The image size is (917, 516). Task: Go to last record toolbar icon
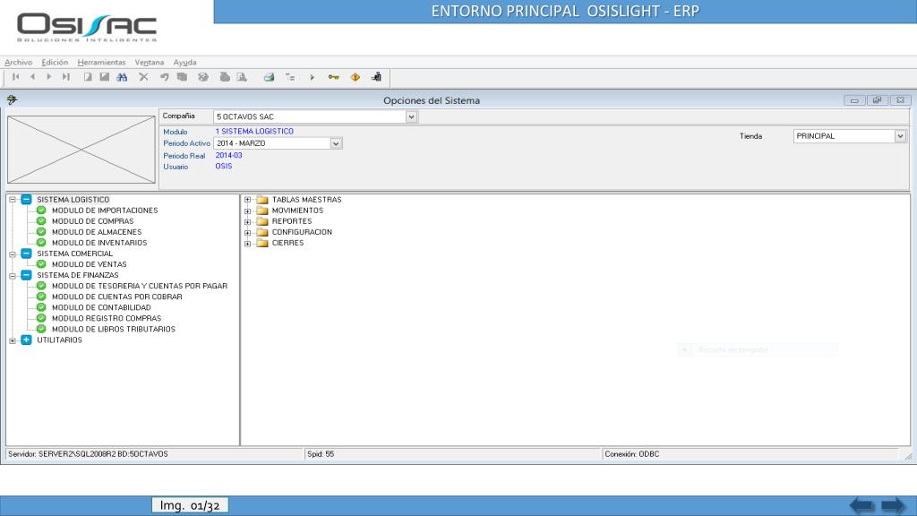coord(66,77)
